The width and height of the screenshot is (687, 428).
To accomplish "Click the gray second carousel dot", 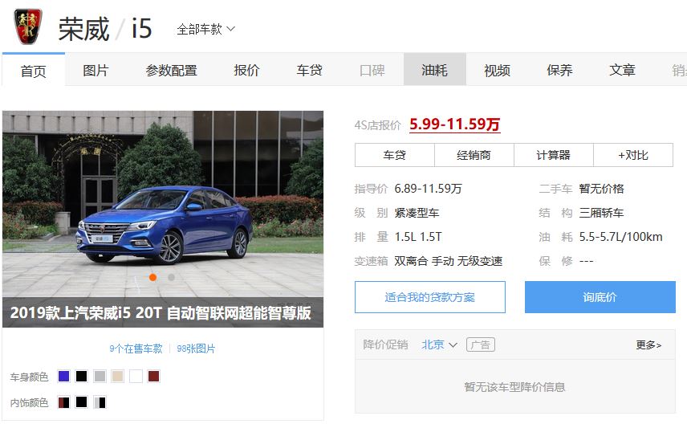I will coord(171,277).
